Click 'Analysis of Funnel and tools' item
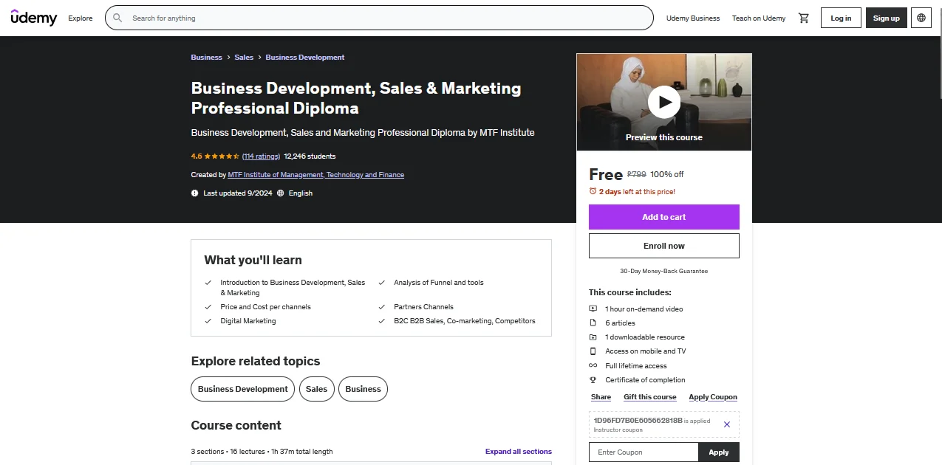This screenshot has width=942, height=465. click(439, 283)
